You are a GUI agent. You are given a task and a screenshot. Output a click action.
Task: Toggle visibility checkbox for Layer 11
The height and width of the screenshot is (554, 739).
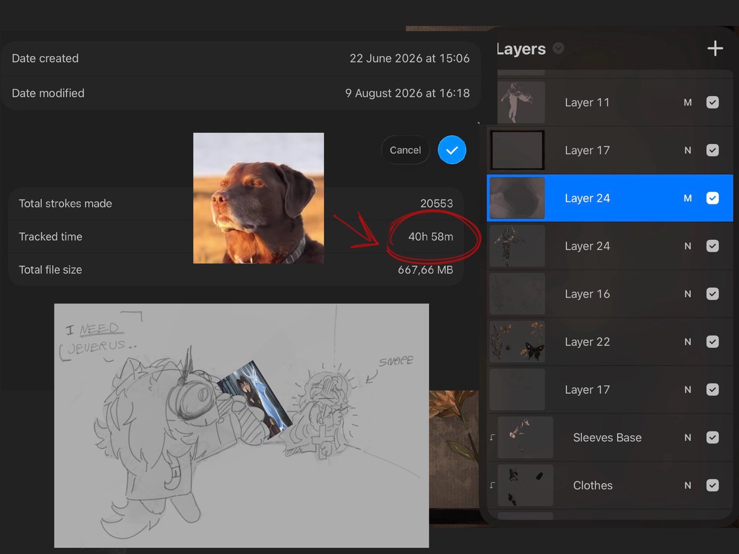pyautogui.click(x=713, y=102)
